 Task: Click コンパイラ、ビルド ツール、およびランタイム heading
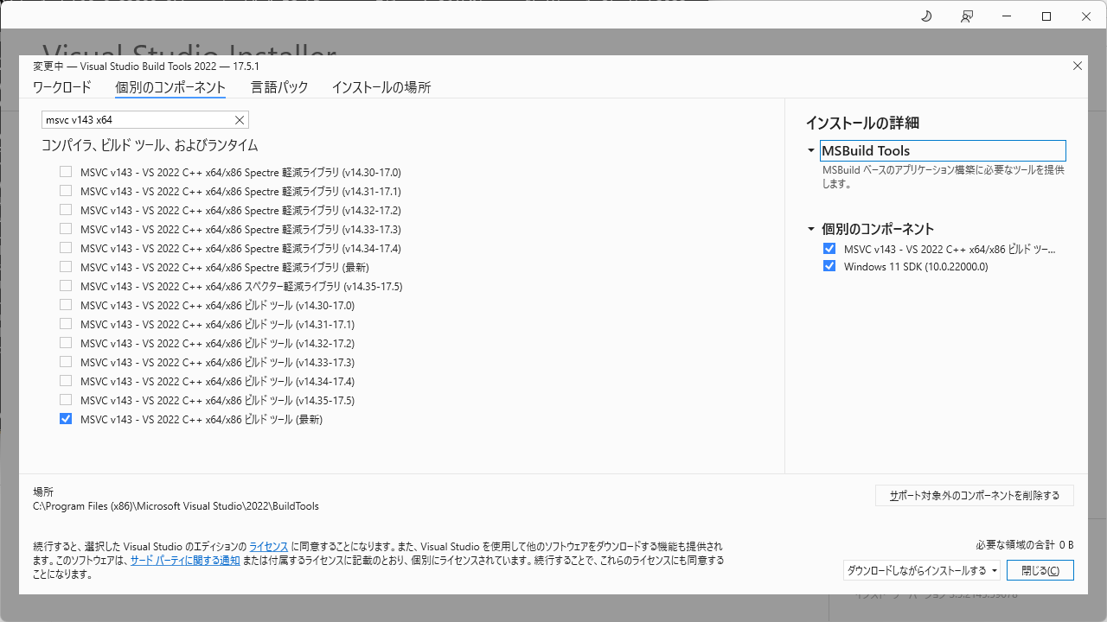[150, 145]
